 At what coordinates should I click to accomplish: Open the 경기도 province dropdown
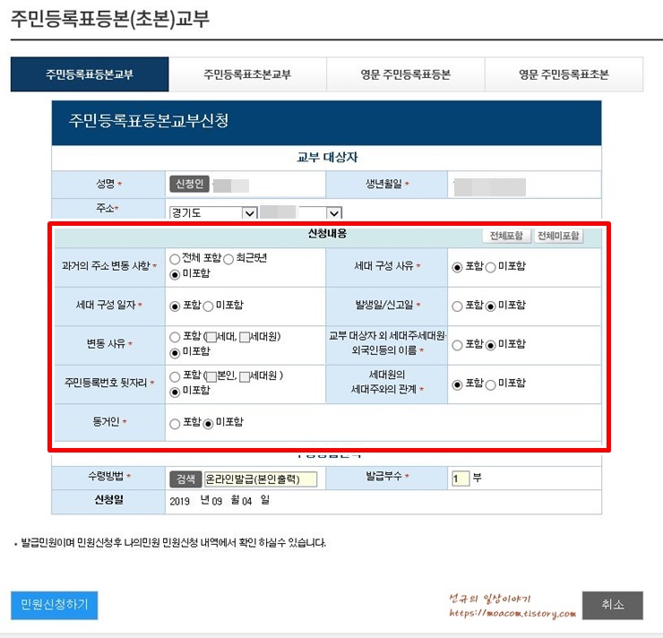[213, 212]
